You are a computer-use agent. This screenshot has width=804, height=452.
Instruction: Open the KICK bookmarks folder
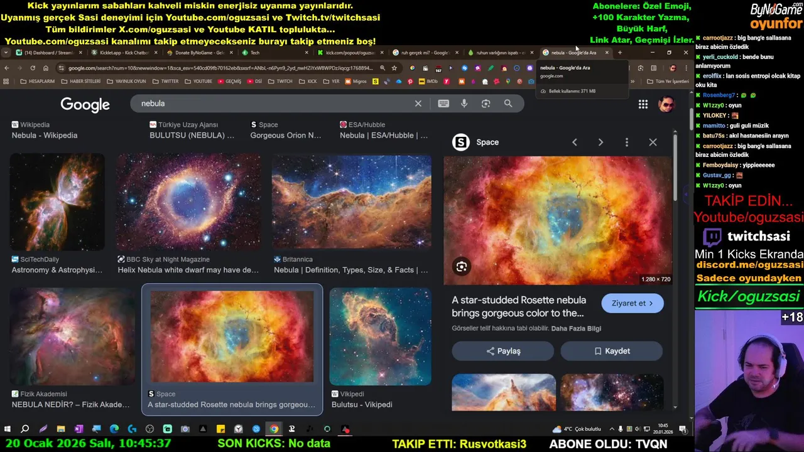[308, 81]
